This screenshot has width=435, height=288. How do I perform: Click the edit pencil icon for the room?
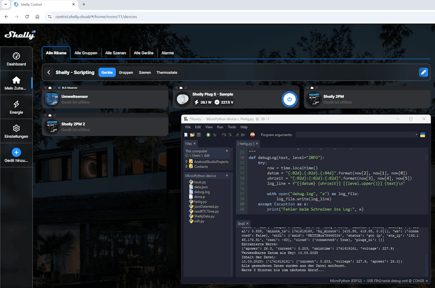(423, 72)
